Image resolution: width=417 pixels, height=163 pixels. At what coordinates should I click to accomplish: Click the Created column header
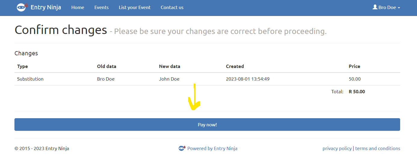(x=235, y=66)
